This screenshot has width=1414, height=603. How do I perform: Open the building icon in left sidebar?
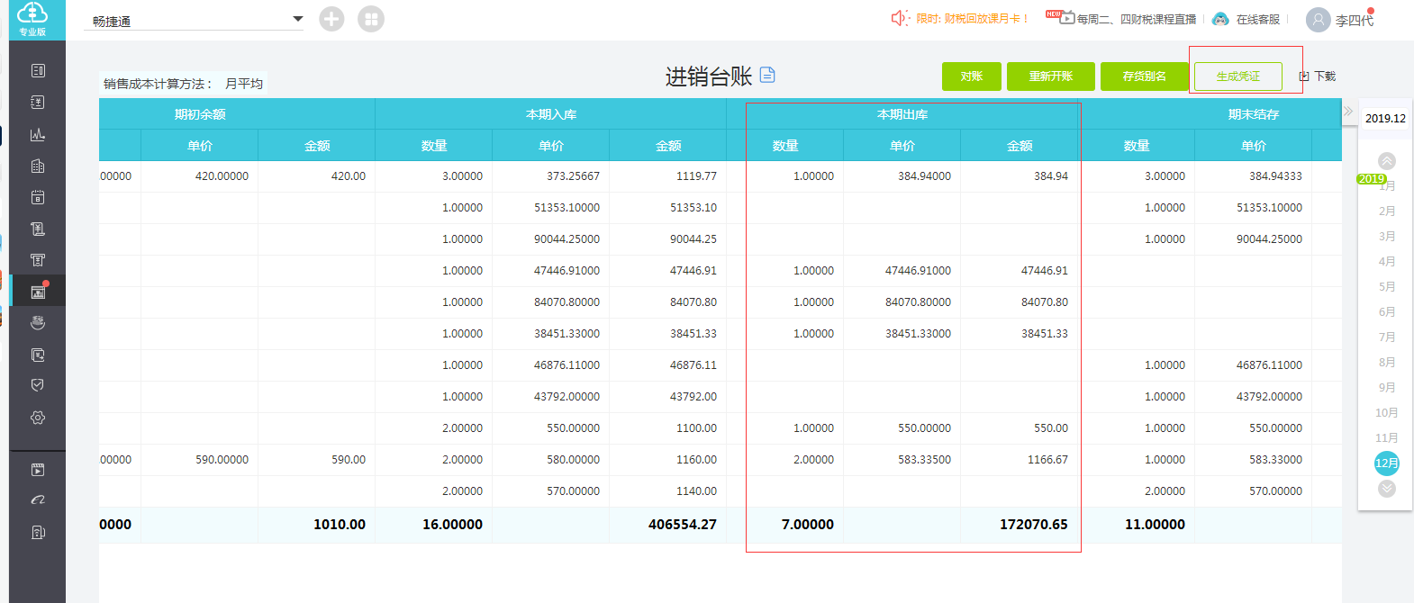pyautogui.click(x=37, y=166)
